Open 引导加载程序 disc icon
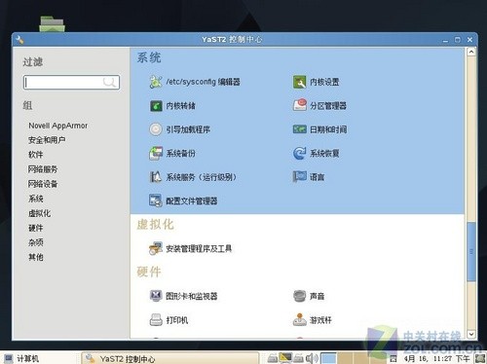The height and width of the screenshot is (364, 487). click(156, 129)
